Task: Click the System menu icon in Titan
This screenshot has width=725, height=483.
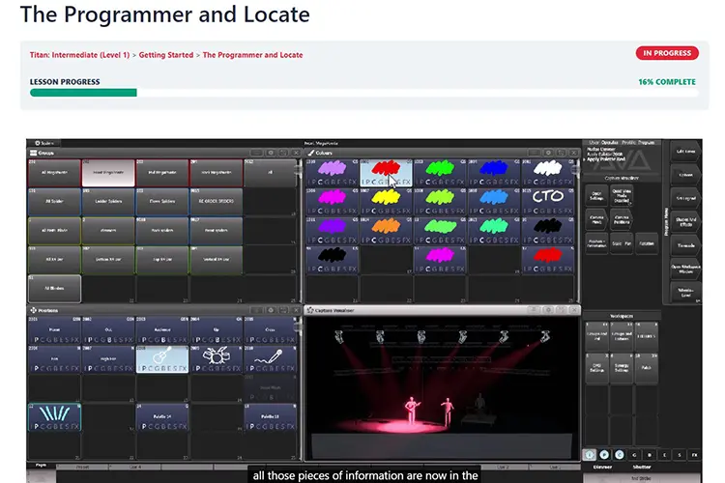Action: (x=38, y=143)
